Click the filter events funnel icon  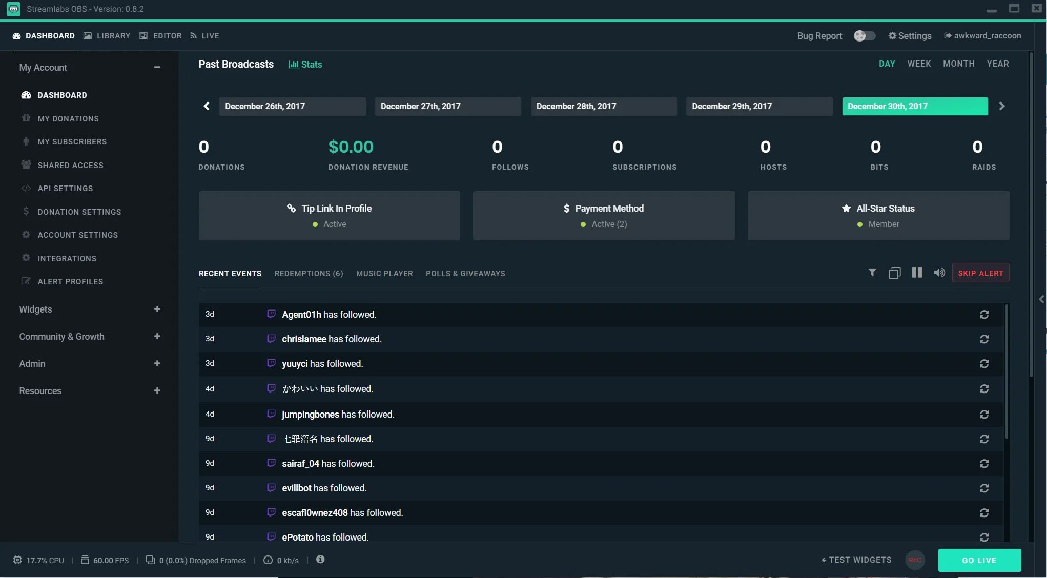point(872,273)
